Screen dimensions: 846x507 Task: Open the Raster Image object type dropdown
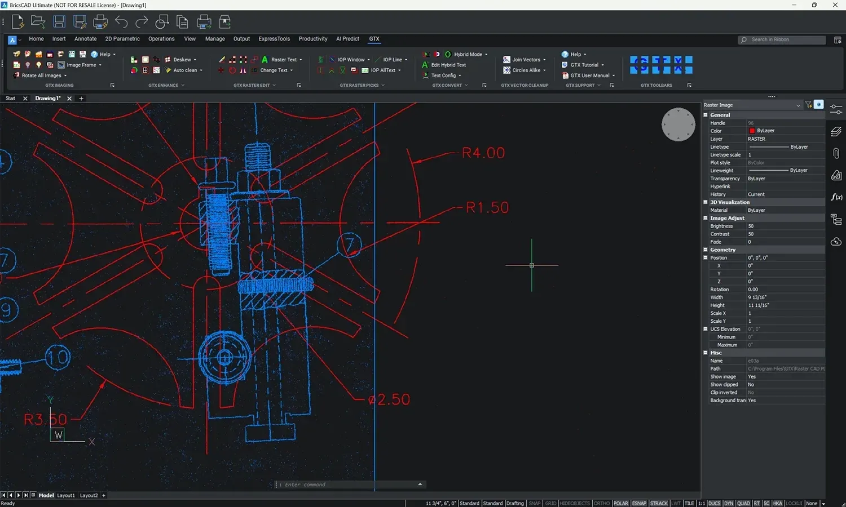pyautogui.click(x=752, y=105)
